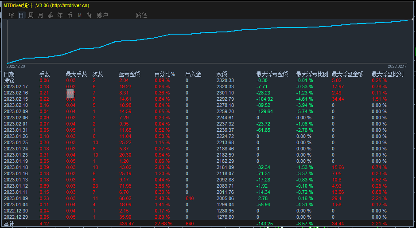
Task: Click the 次数 column header
Action: (x=97, y=74)
